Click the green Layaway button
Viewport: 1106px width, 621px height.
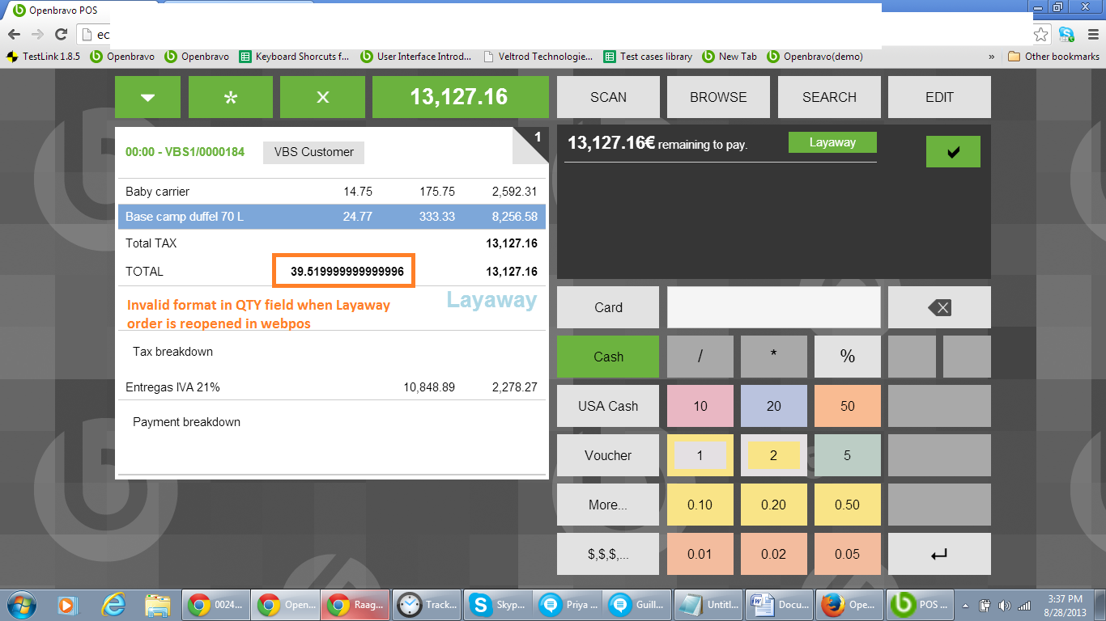pos(832,142)
